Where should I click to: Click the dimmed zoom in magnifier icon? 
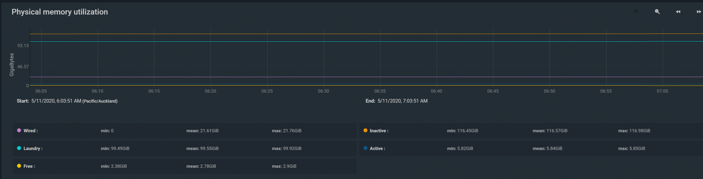tap(636, 12)
